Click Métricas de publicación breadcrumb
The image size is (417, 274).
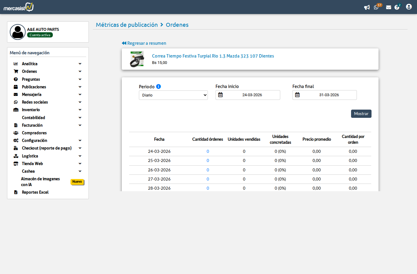[127, 25]
